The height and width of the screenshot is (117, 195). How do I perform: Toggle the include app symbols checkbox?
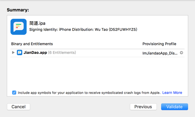pyautogui.click(x=14, y=92)
